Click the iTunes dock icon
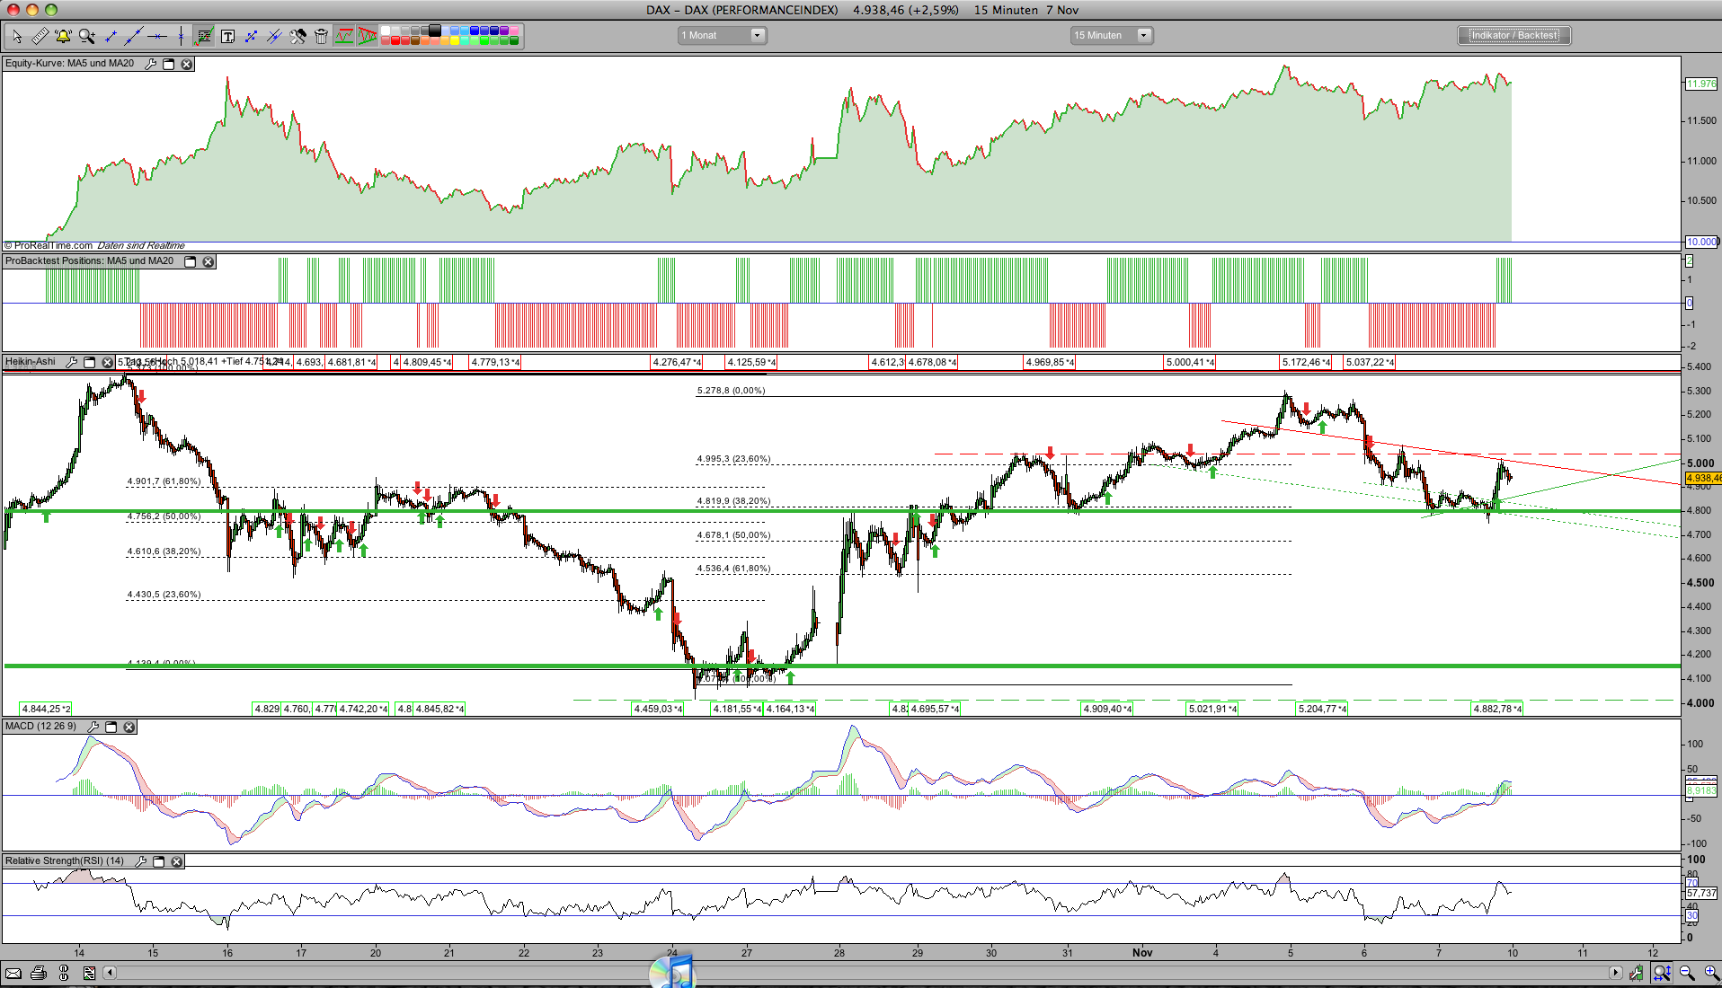The height and width of the screenshot is (988, 1722). point(672,971)
